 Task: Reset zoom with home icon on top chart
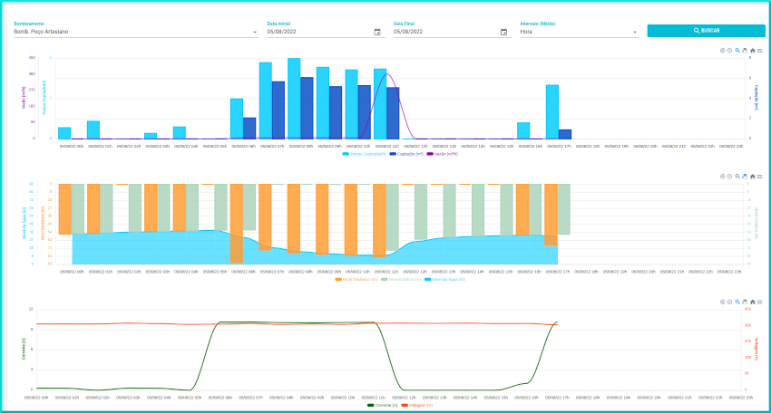[752, 51]
